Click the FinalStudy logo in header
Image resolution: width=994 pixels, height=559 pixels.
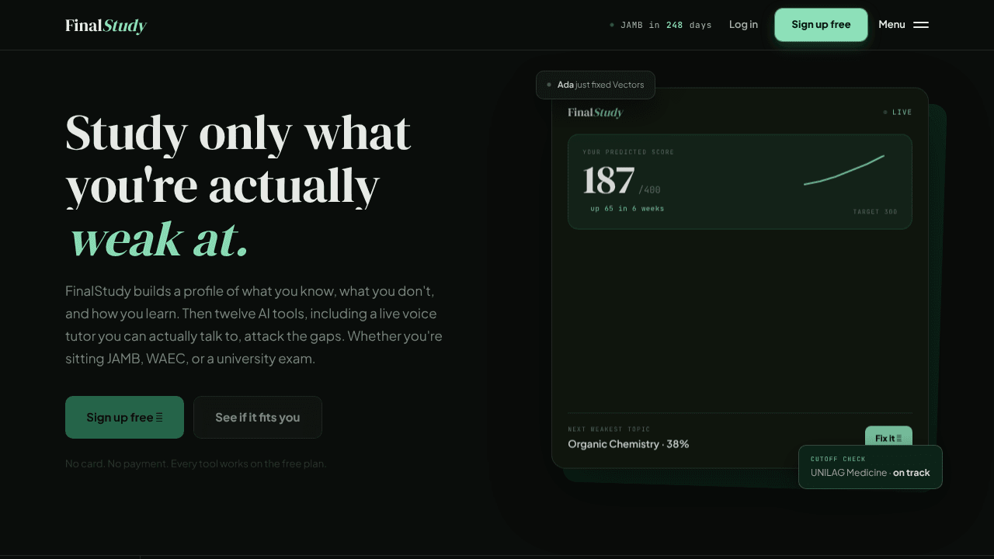tap(106, 26)
